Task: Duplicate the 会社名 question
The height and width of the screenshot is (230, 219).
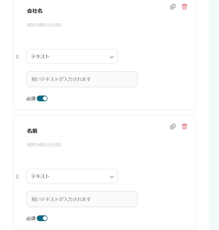Action: [173, 7]
